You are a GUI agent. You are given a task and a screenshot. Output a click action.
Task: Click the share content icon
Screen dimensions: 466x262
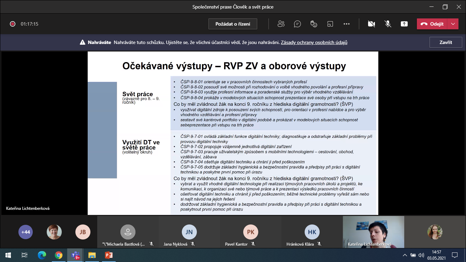(x=404, y=24)
